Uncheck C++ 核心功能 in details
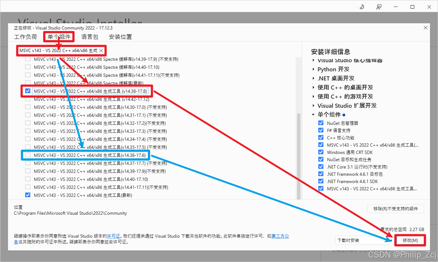 point(321,138)
